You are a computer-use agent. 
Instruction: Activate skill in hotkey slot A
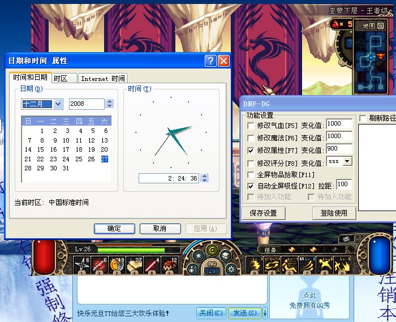pos(255,265)
